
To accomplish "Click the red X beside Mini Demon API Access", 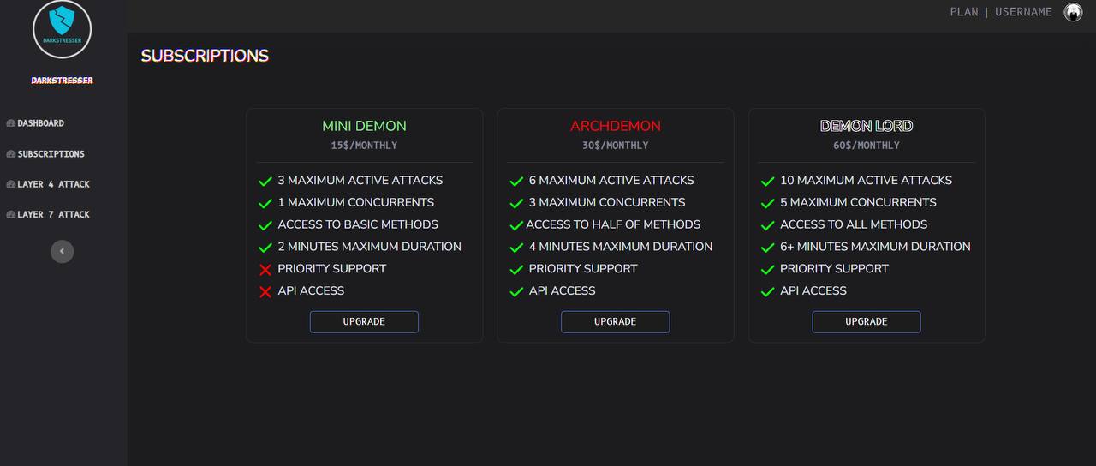I will (x=265, y=292).
